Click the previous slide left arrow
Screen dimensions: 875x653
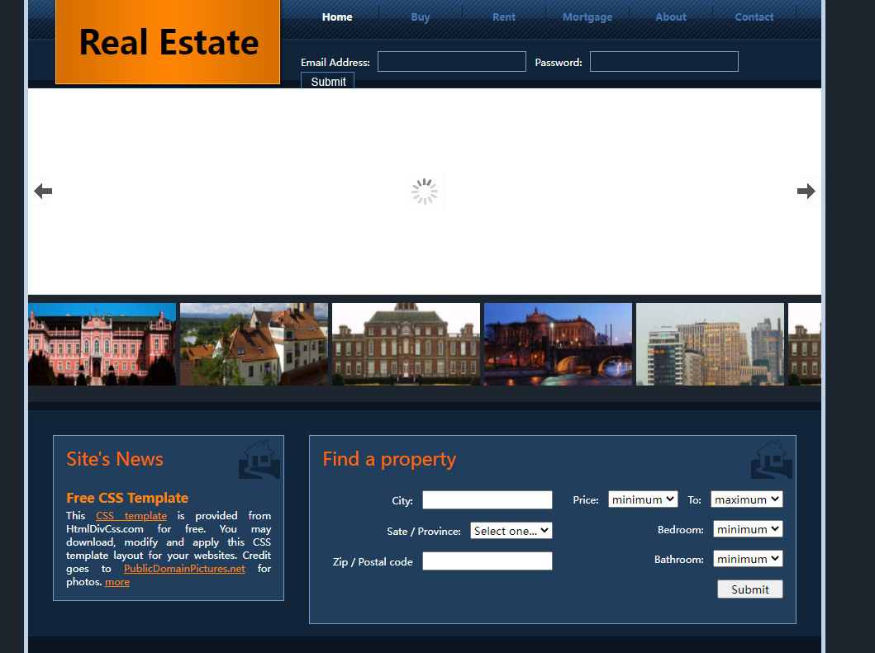pyautogui.click(x=43, y=192)
